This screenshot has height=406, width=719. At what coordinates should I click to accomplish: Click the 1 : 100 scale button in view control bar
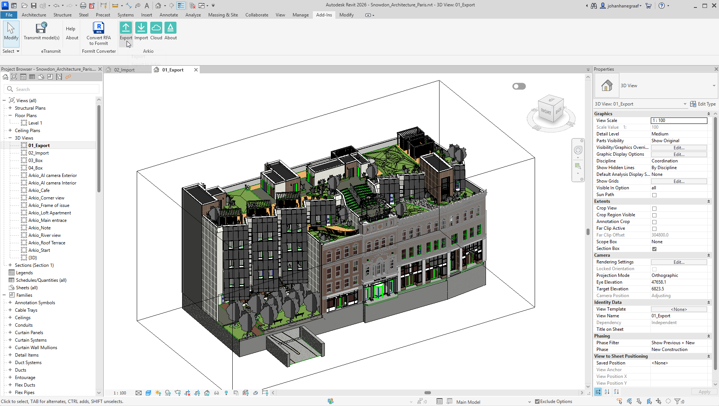[x=120, y=393]
